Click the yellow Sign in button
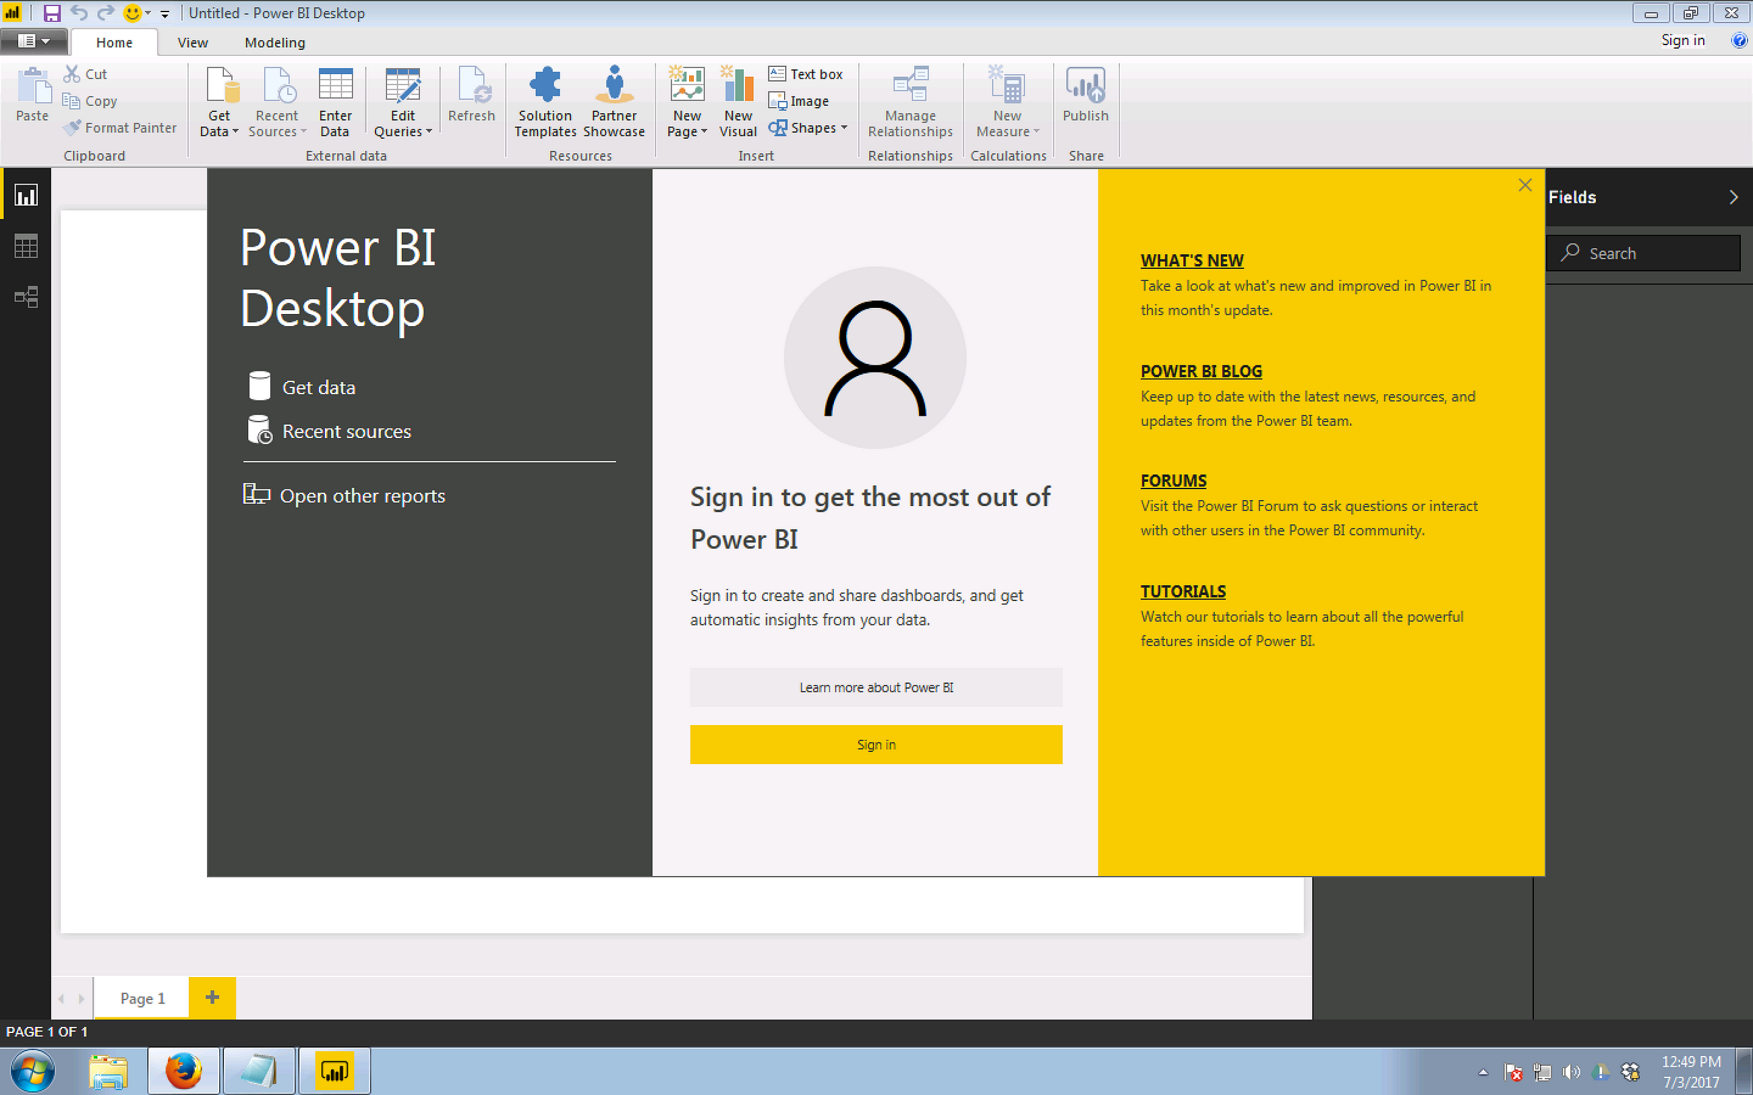Screen dimensions: 1753x1095 (876, 745)
